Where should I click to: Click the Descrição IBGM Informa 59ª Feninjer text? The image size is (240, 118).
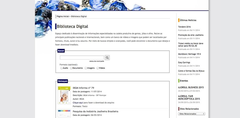[89, 95]
